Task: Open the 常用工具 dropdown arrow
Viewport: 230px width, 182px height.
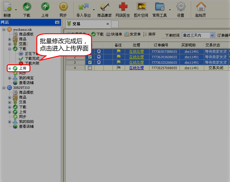Action: (x=170, y=10)
